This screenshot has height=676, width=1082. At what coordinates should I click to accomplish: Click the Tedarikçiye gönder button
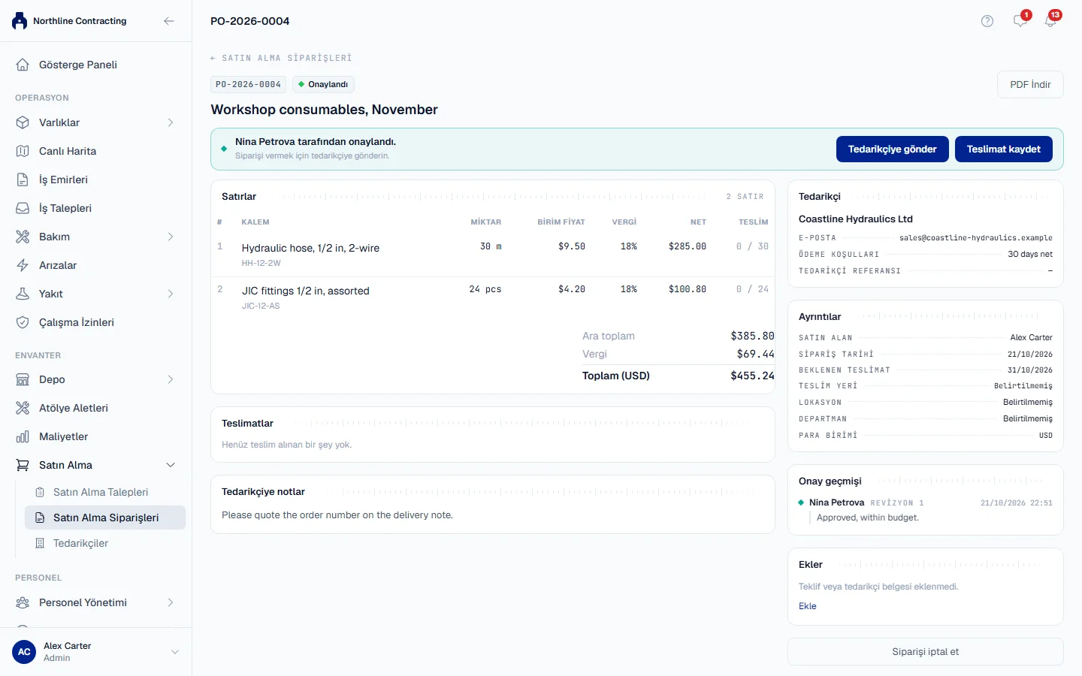pos(893,149)
